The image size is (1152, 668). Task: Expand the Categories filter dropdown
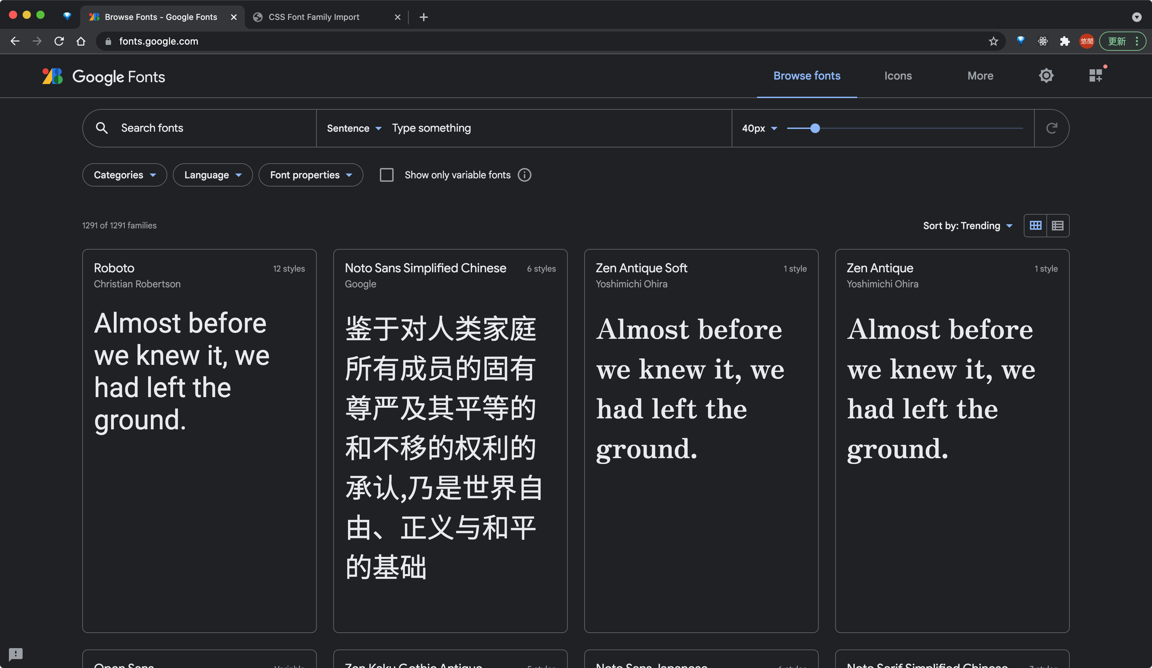point(124,175)
